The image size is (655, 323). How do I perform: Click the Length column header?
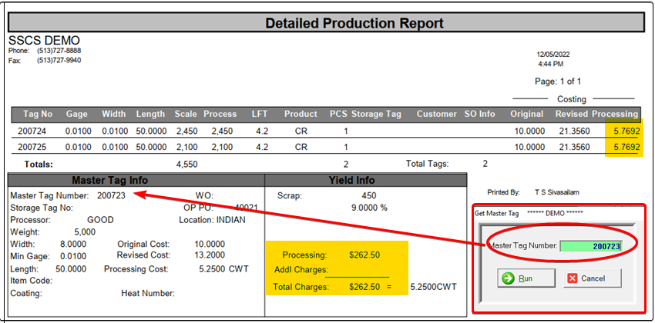(x=150, y=114)
